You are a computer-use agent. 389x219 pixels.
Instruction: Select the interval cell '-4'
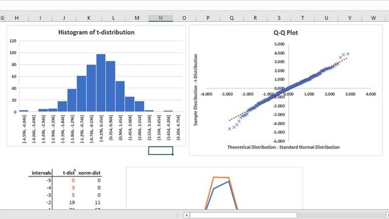pyautogui.click(x=49, y=188)
